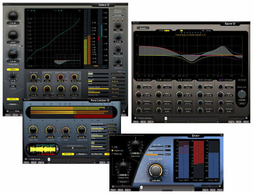Click the Solera II Ratio knob
The width and height of the screenshot is (253, 194).
pos(47,89)
